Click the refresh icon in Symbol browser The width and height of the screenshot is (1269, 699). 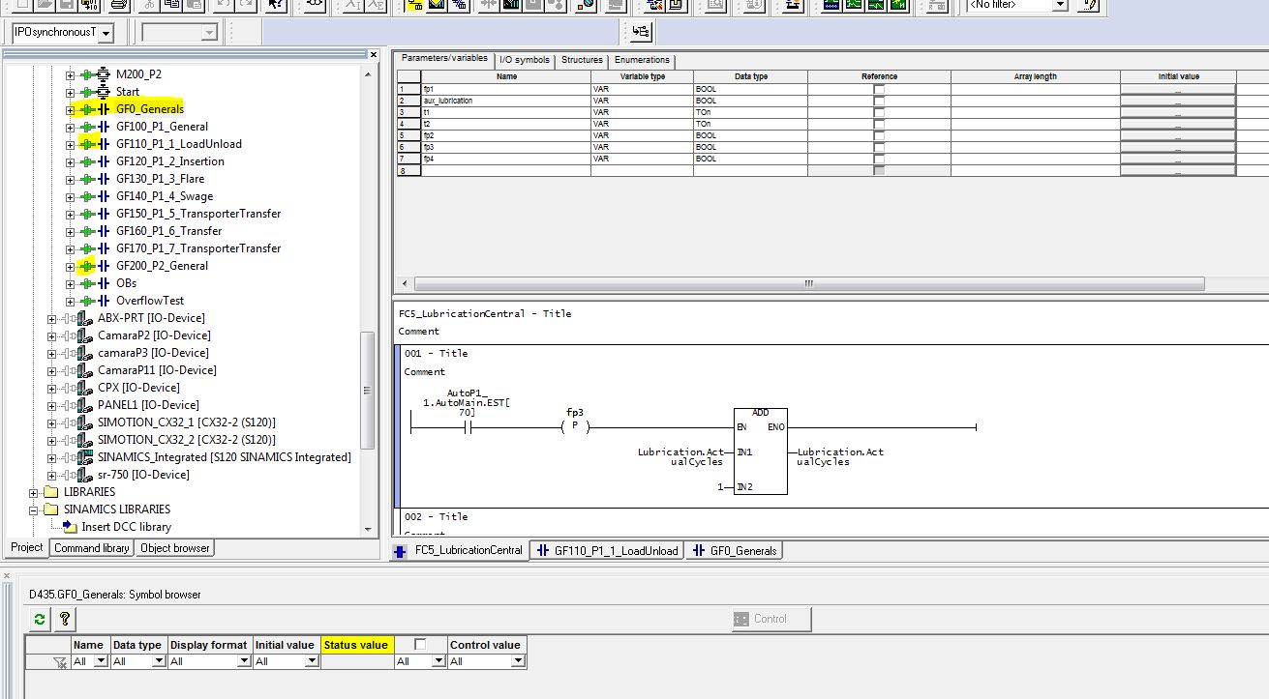pyautogui.click(x=40, y=620)
